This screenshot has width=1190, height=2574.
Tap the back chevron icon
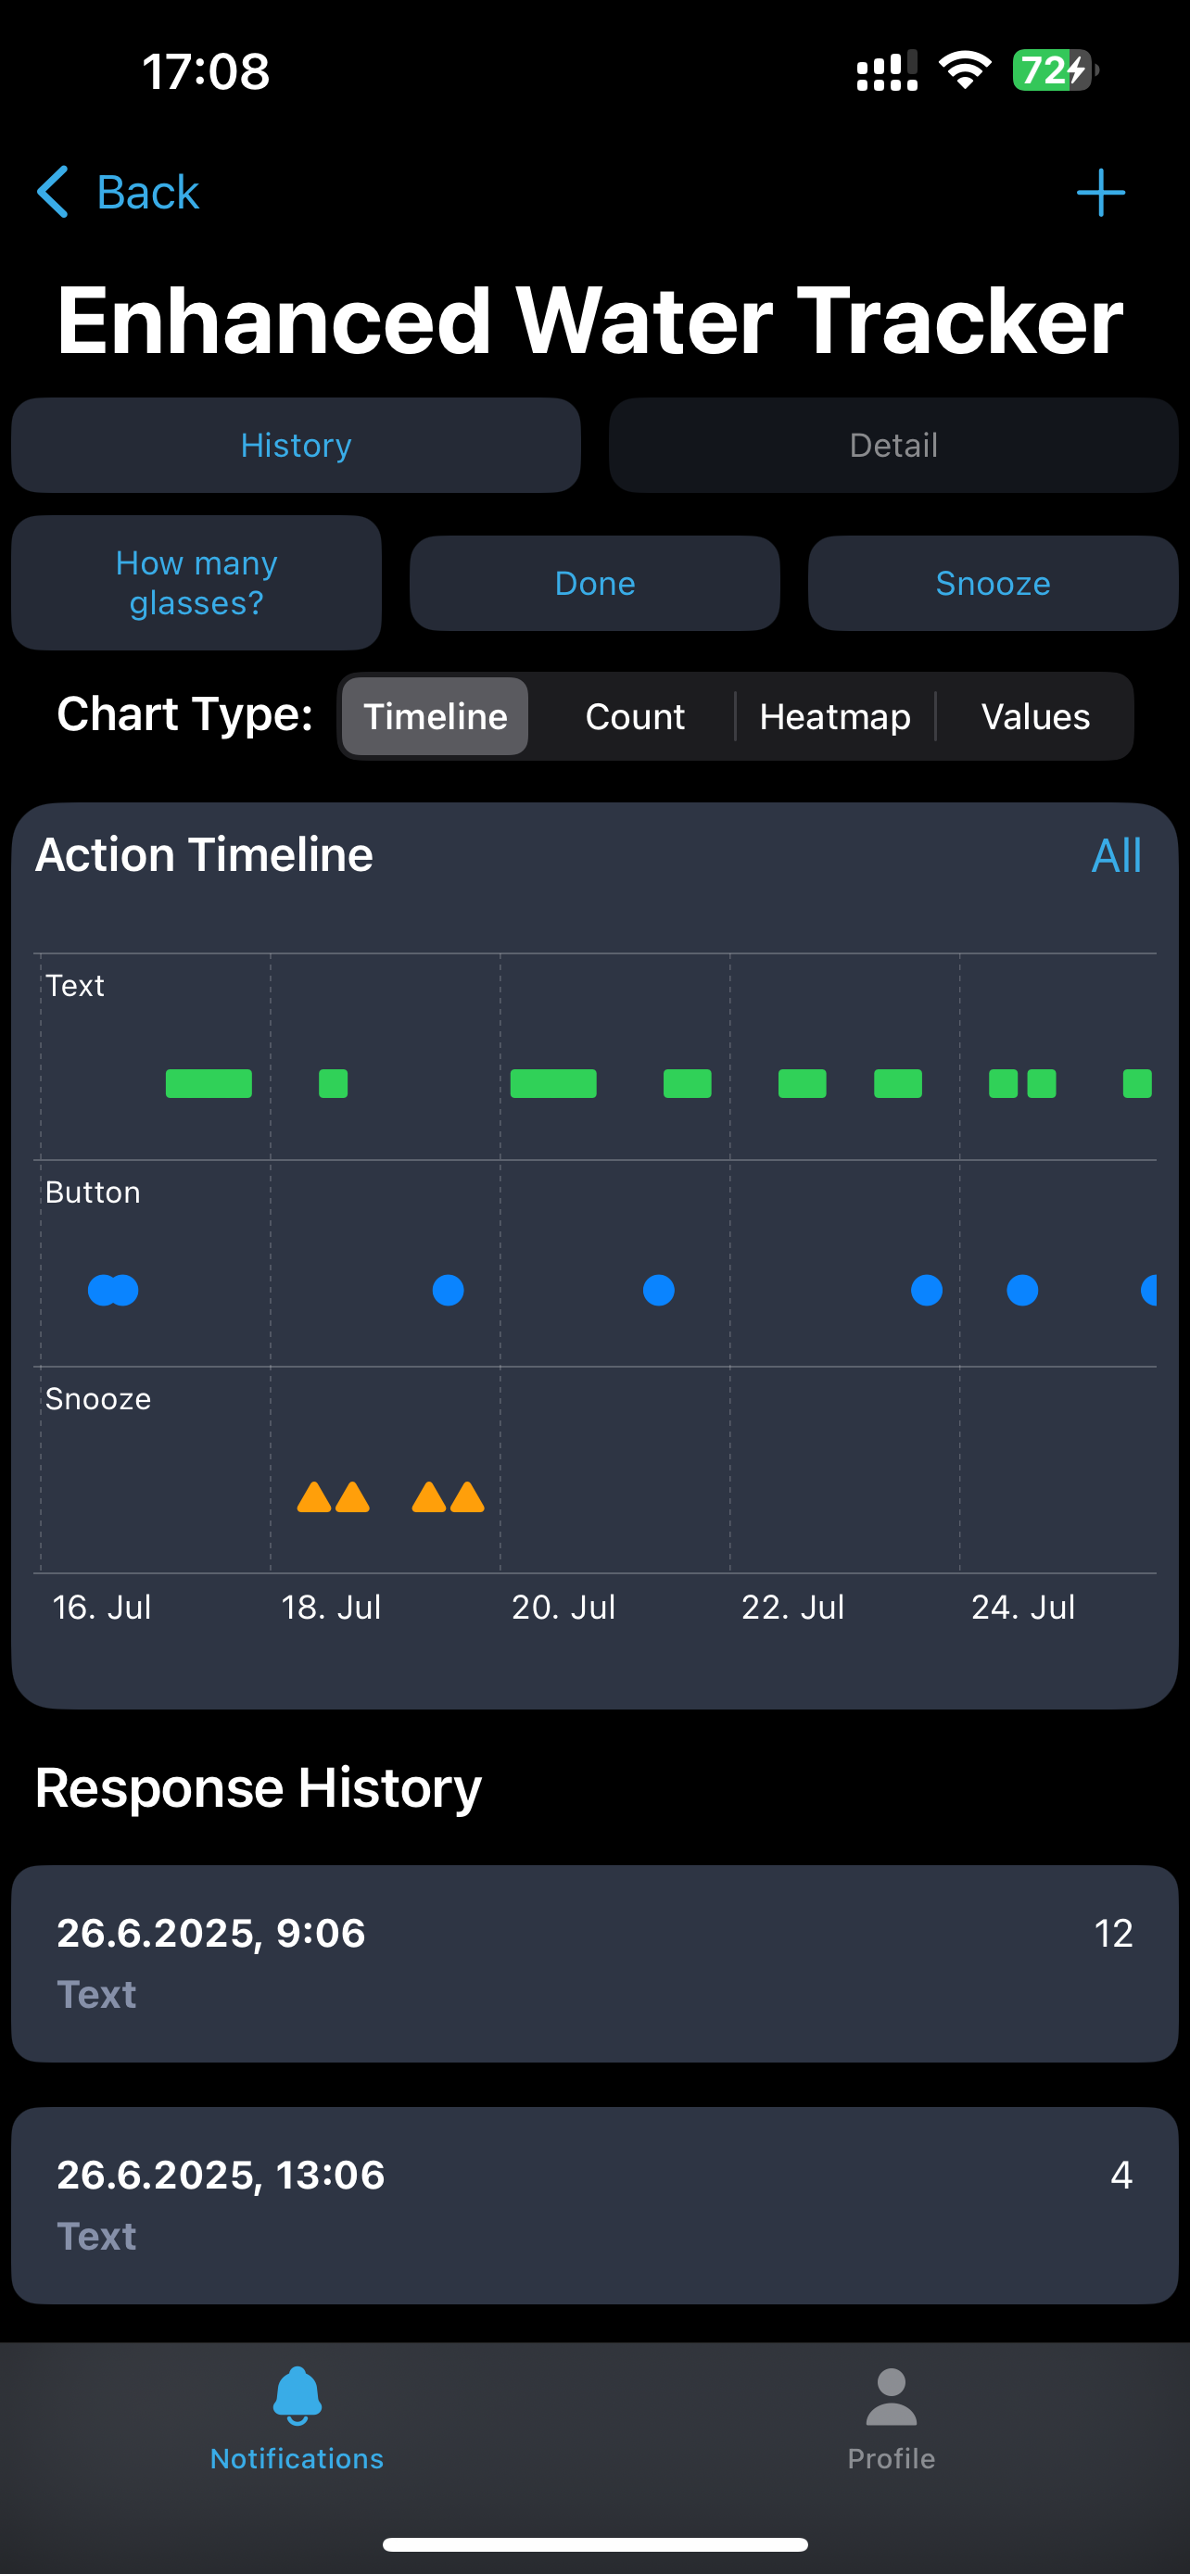[x=54, y=192]
